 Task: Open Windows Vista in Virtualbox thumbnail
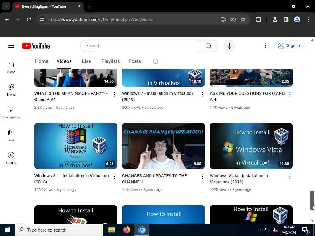251,146
